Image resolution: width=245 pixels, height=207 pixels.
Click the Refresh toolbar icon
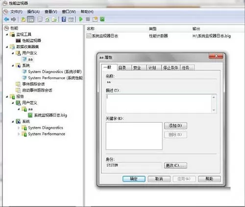(48, 20)
